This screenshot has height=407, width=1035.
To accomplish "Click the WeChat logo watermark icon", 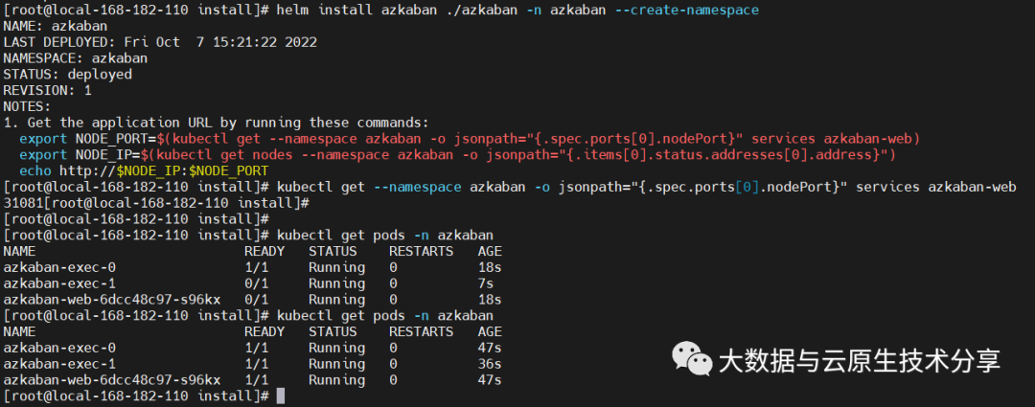I will (x=692, y=360).
